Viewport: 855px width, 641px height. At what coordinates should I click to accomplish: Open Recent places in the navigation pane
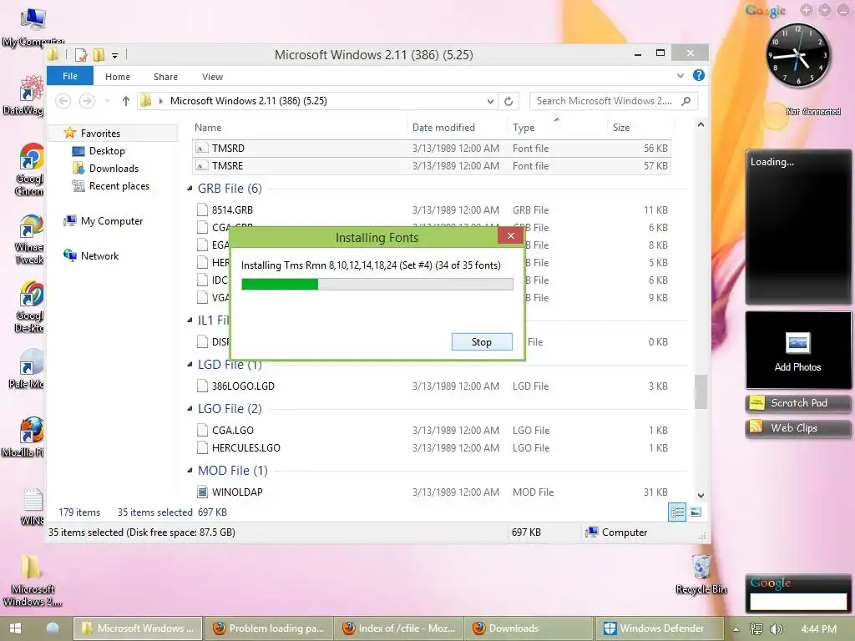point(119,186)
